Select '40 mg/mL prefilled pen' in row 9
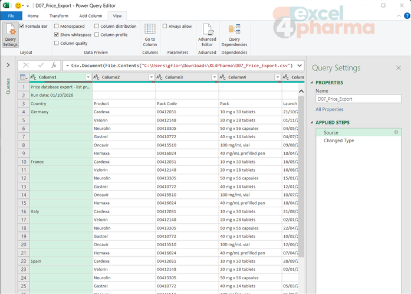The width and height of the screenshot is (411, 294). [x=251, y=153]
